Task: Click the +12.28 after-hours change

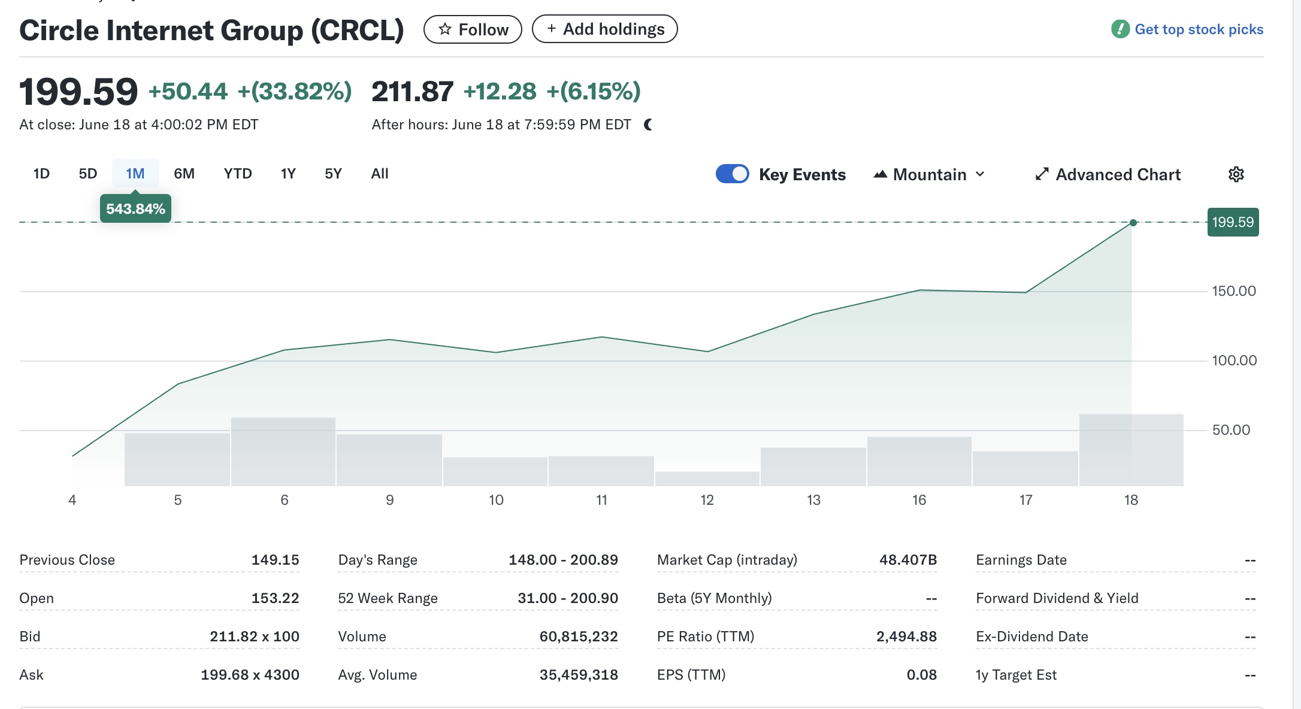Action: pos(500,92)
